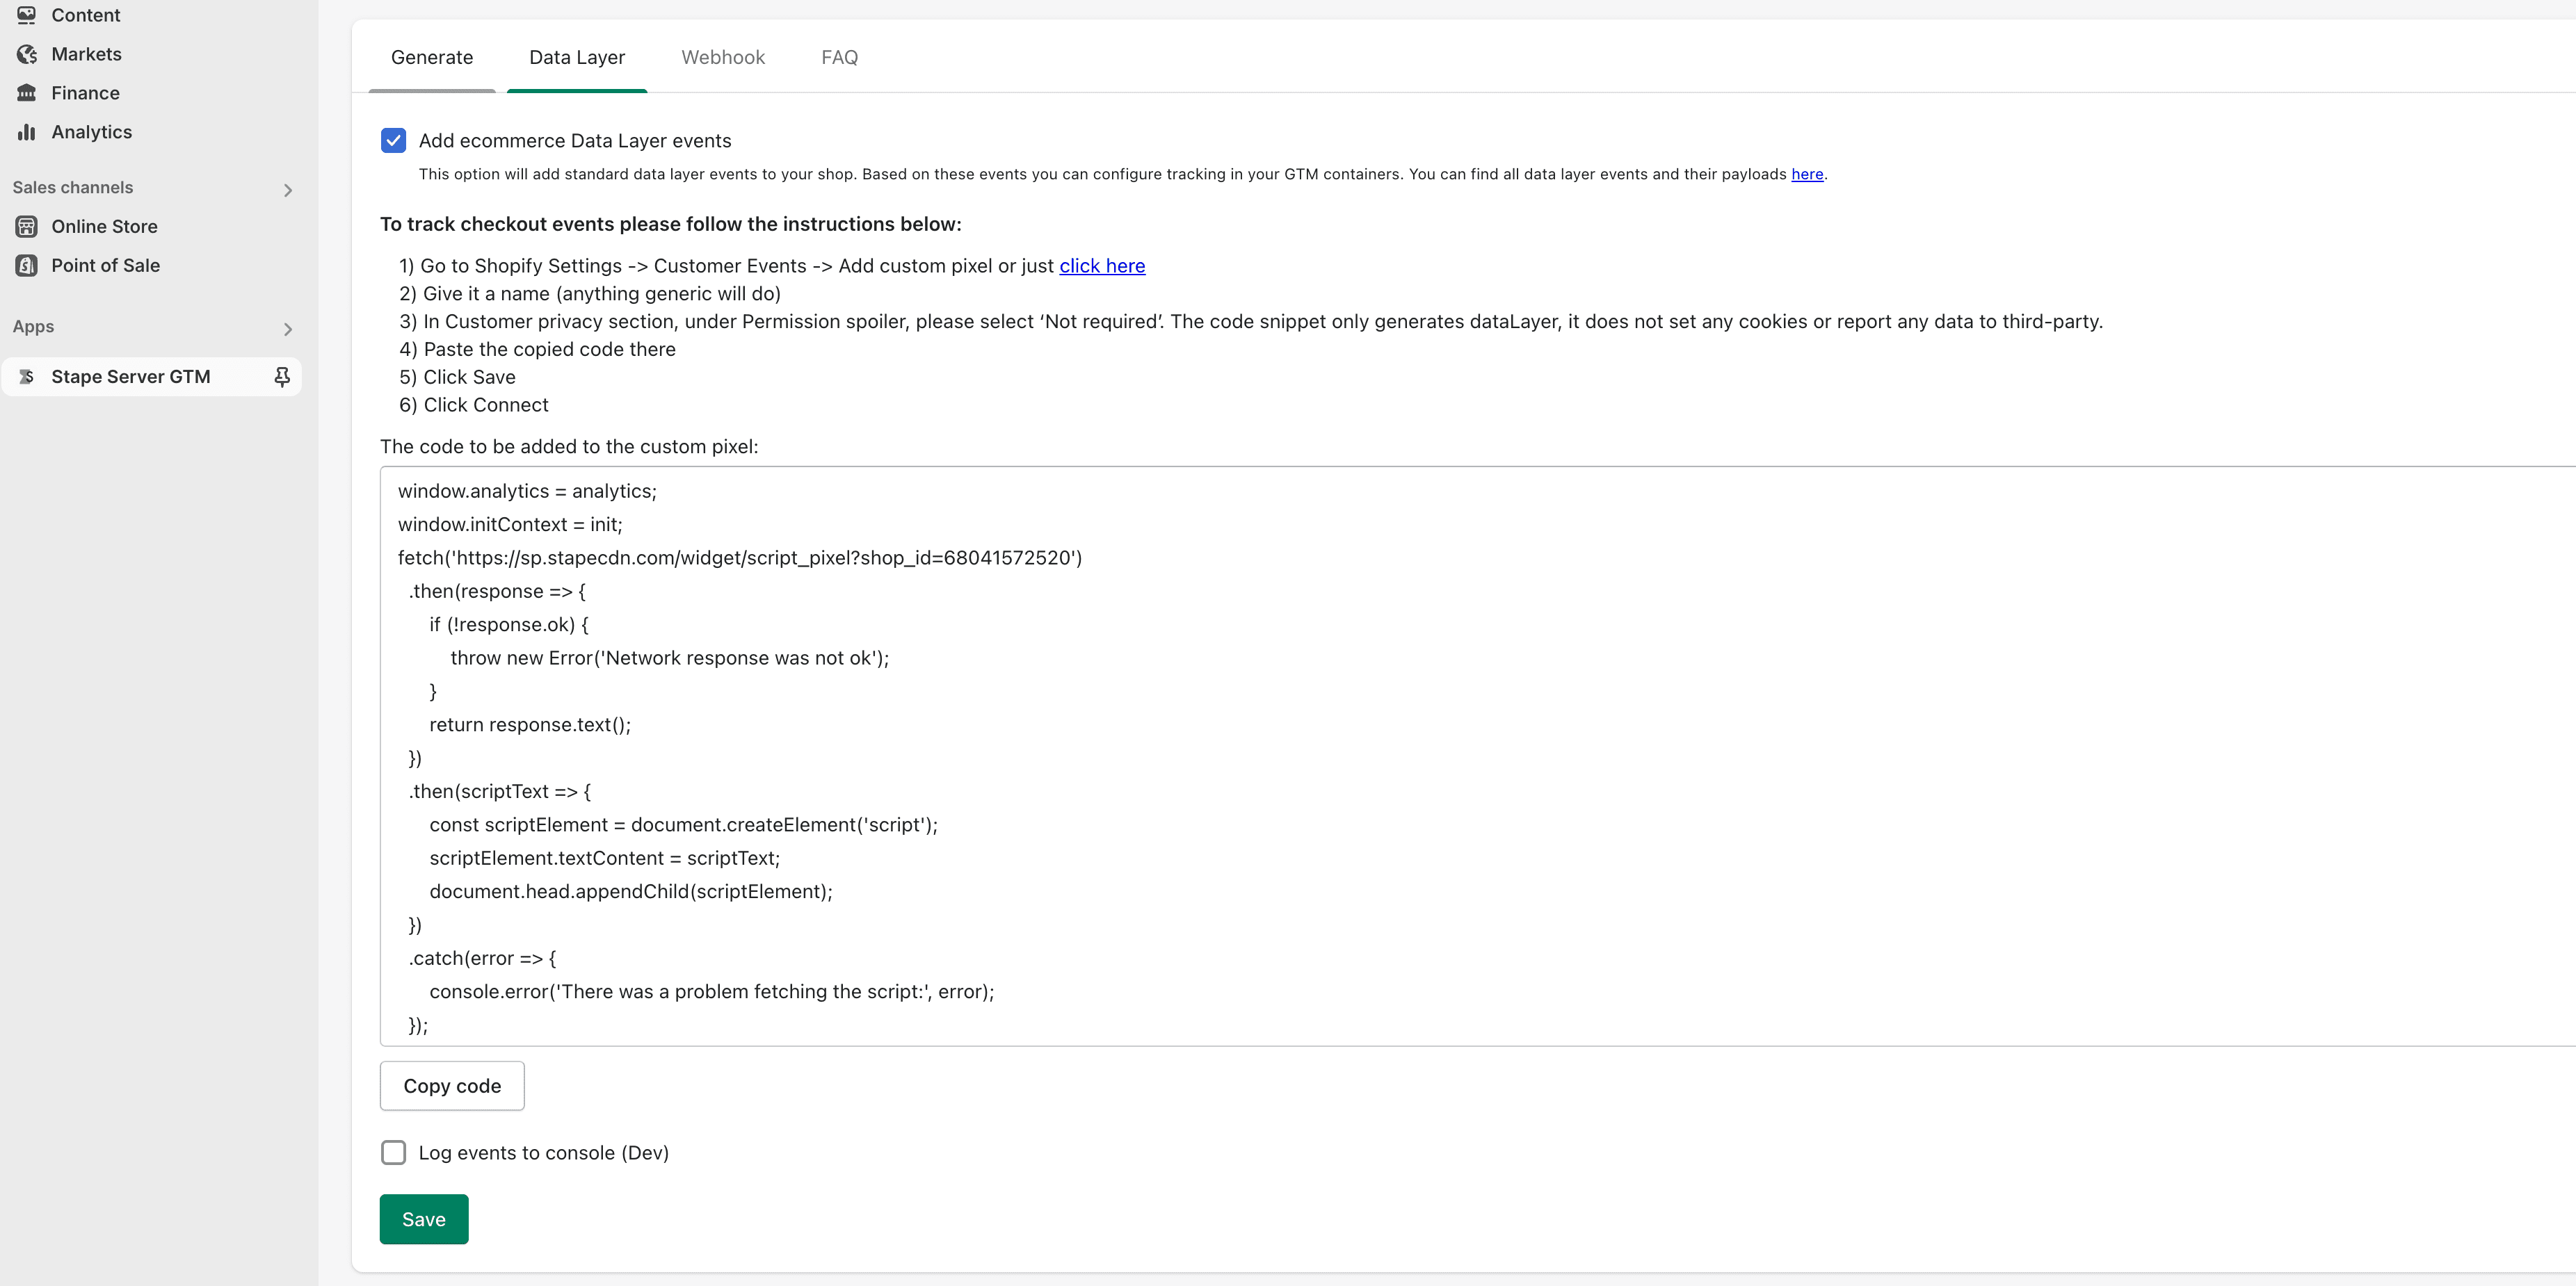Open the Stape Server GTM app
The width and height of the screenshot is (2576, 1286).
coord(131,377)
